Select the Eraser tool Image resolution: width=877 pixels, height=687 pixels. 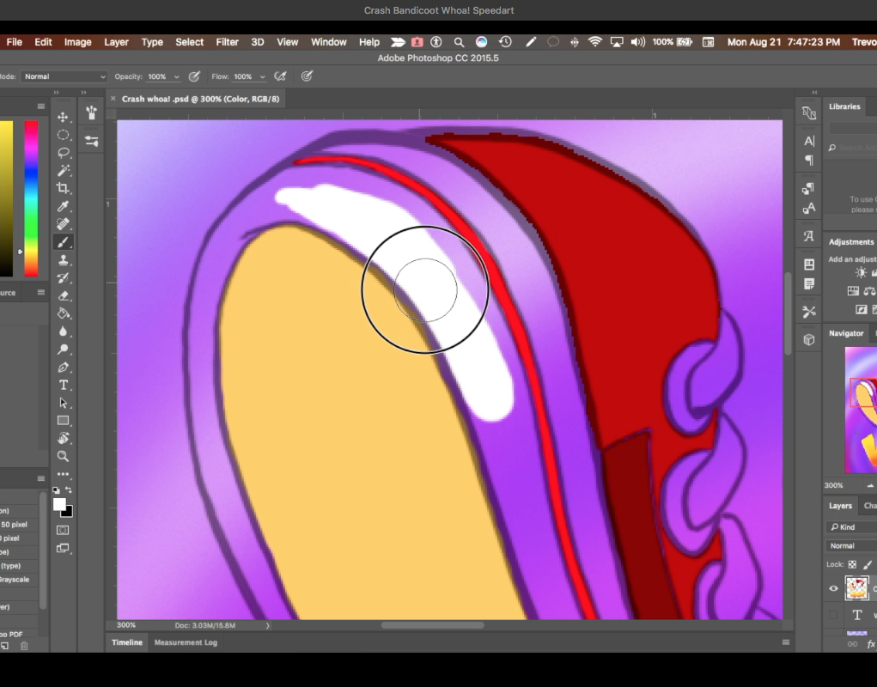[64, 295]
